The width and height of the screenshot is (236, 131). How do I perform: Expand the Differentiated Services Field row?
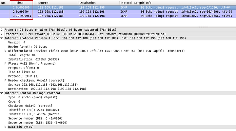tap(6, 51)
